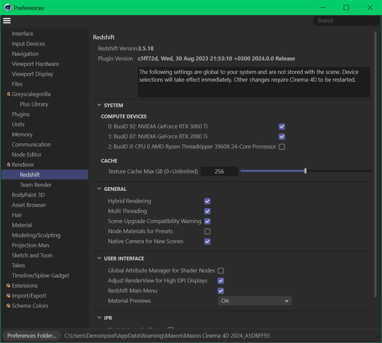Image resolution: width=382 pixels, height=343 pixels.
Task: Click the preferences folder path text
Action: [167, 336]
